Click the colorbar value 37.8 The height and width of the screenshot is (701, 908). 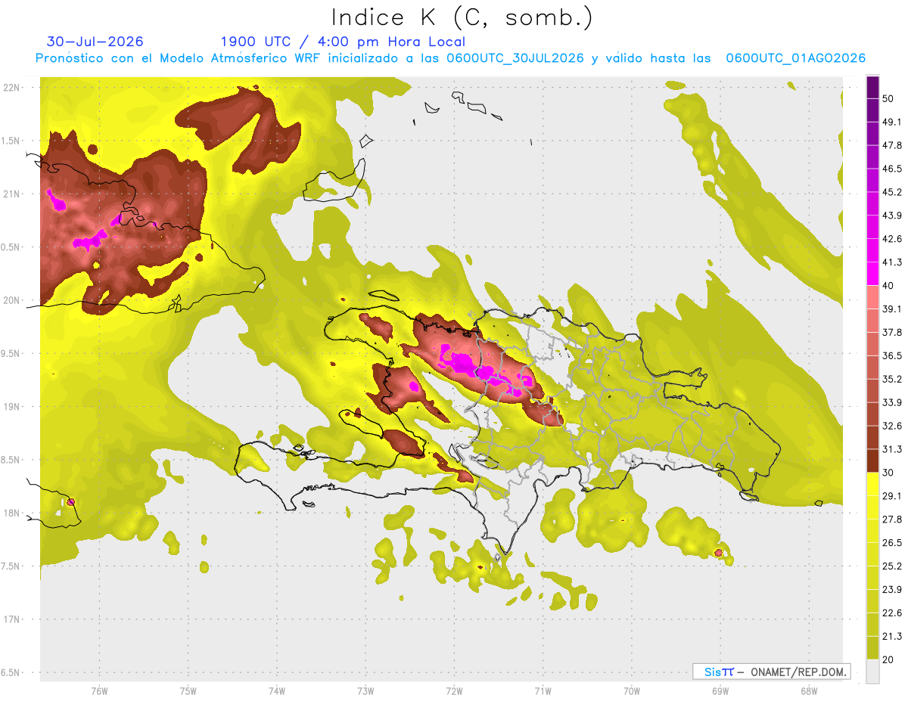[891, 332]
